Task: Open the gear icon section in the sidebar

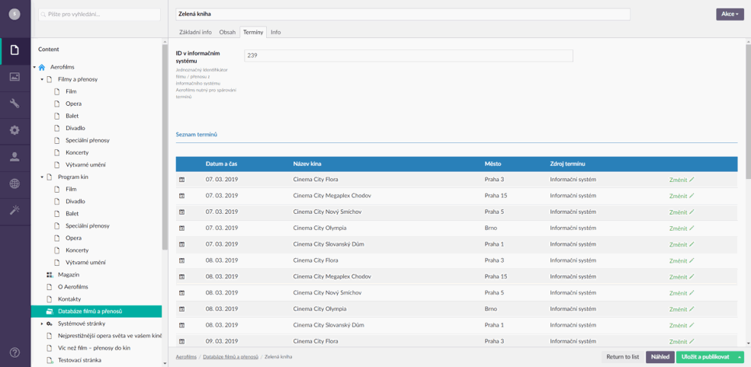Action: (14, 130)
